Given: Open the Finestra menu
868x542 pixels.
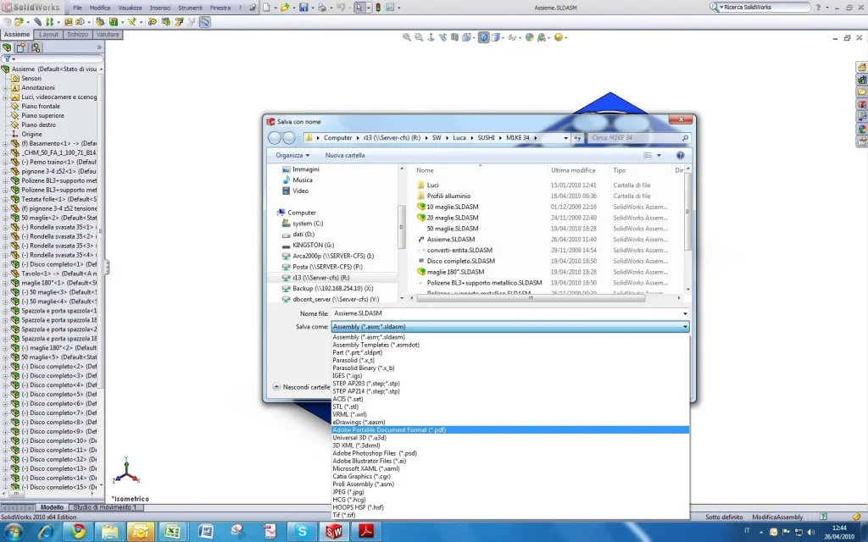Looking at the screenshot, I should pos(220,8).
